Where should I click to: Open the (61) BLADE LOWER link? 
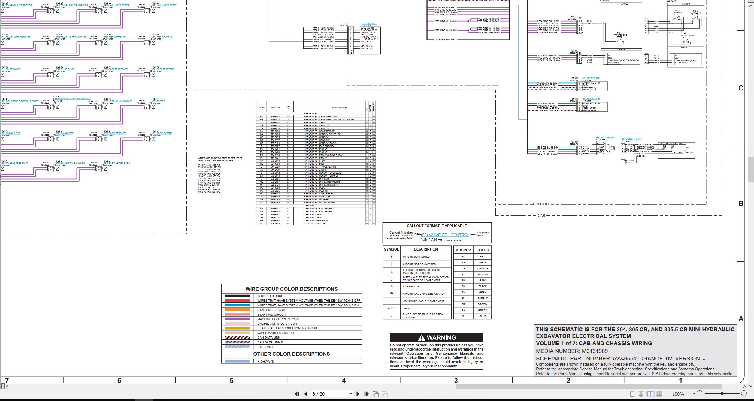pos(11,69)
